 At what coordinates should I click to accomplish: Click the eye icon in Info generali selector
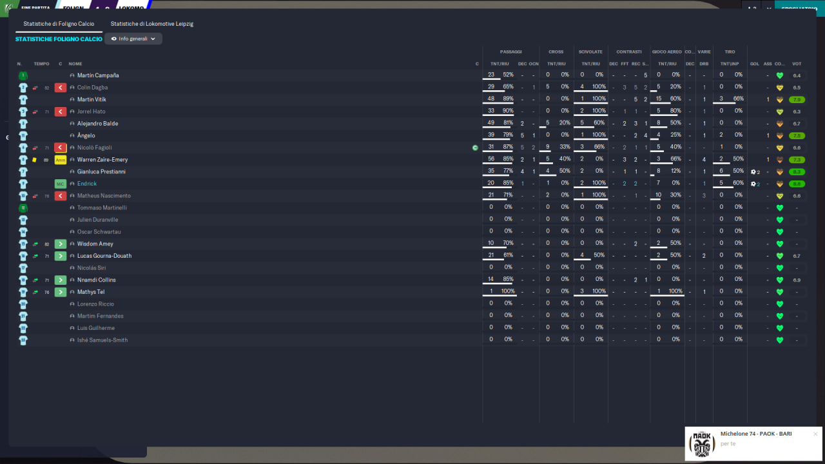point(113,39)
